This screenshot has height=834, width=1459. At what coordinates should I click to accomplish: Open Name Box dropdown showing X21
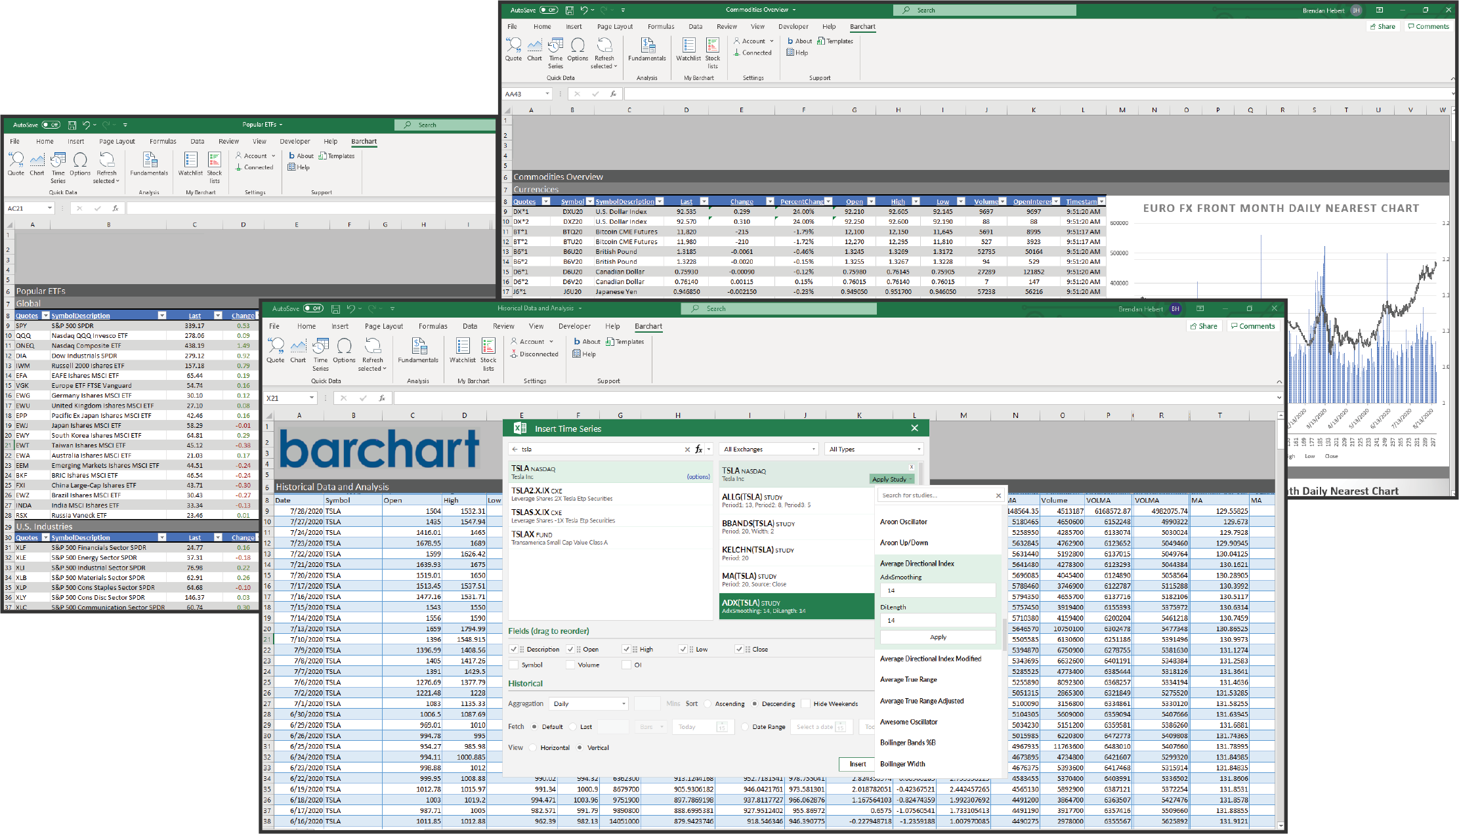311,398
